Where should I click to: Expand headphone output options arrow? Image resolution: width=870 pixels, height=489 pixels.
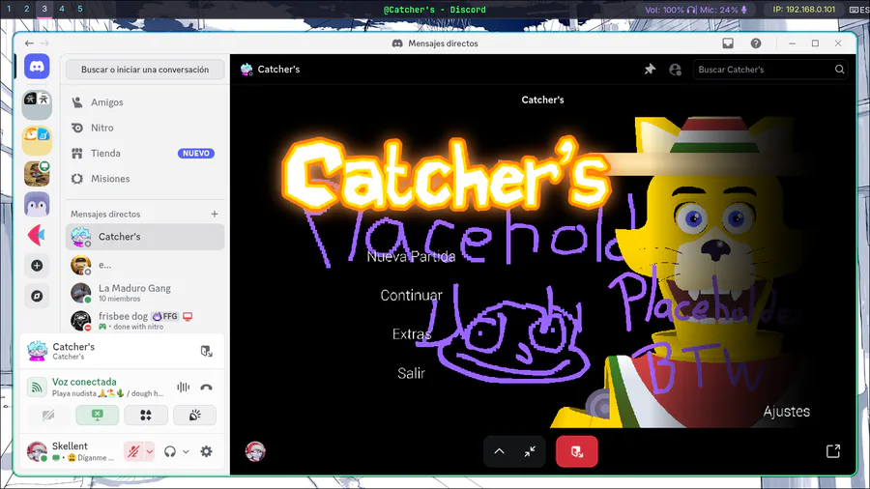pyautogui.click(x=186, y=451)
